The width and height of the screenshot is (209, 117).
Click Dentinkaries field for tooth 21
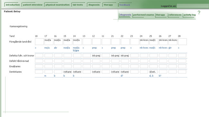coord(115,72)
